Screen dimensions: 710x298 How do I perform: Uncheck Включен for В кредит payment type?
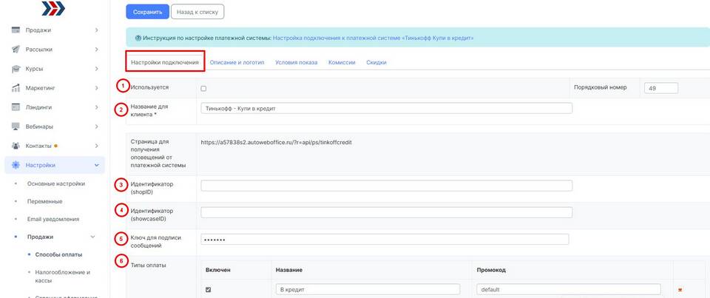(209, 289)
